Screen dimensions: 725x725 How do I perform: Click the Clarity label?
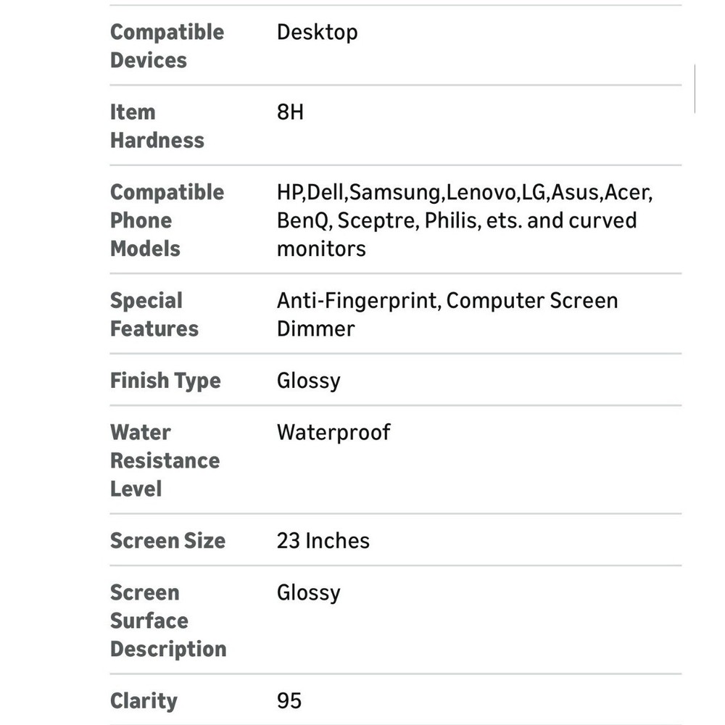(x=144, y=701)
